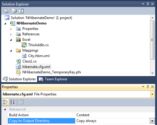Click the References folder icon
The width and height of the screenshot is (157, 125).
[18, 34]
